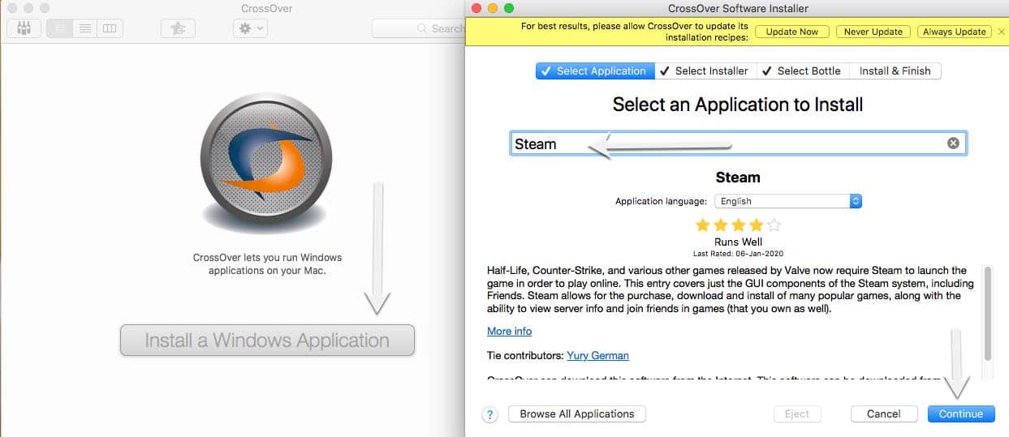Click the Last Rated: 06-Jan-2020 text
The height and width of the screenshot is (437, 1009).
[738, 253]
